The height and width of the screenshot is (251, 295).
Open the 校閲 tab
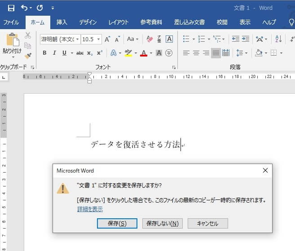[x=222, y=22]
